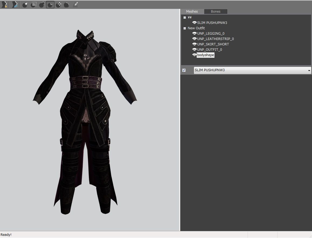Viewport: 312px width, 238px height.
Task: Click the New Project toolbar icon
Action: [x=4, y=5]
